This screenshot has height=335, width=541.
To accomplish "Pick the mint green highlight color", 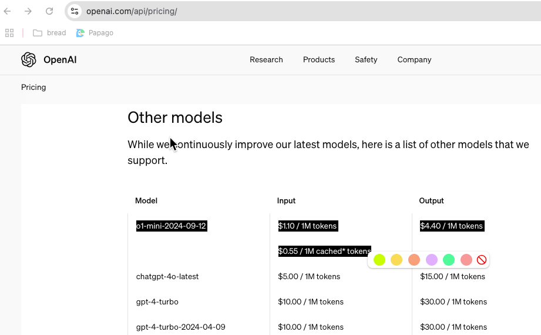I will click(x=449, y=260).
